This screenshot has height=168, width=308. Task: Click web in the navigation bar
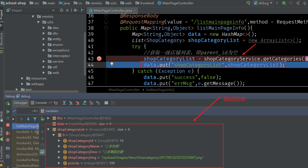(126, 3)
